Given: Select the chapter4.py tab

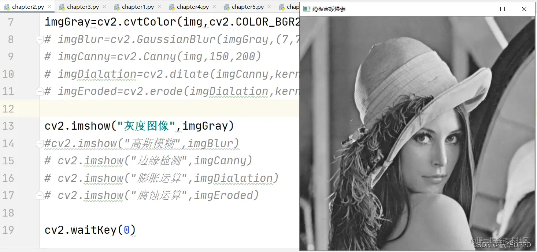Looking at the screenshot, I should (x=193, y=7).
